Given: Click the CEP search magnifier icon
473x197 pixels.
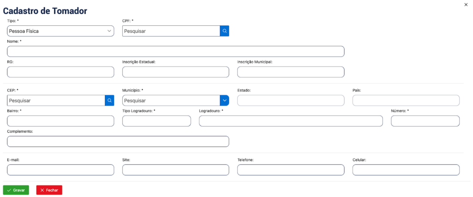Looking at the screenshot, I should pyautogui.click(x=109, y=100).
